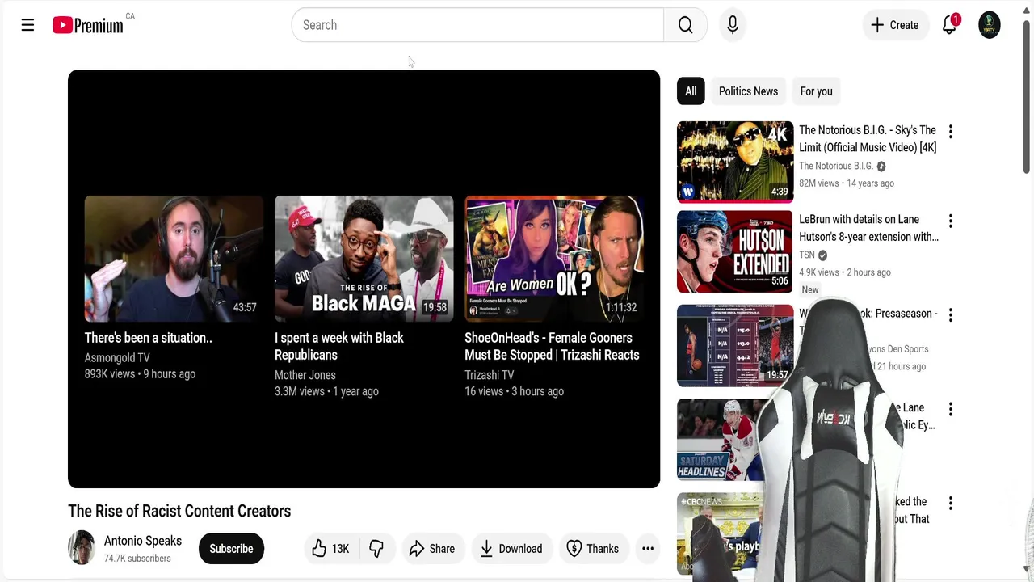Click the Thanks button
Image resolution: width=1034 pixels, height=582 pixels.
tap(593, 549)
